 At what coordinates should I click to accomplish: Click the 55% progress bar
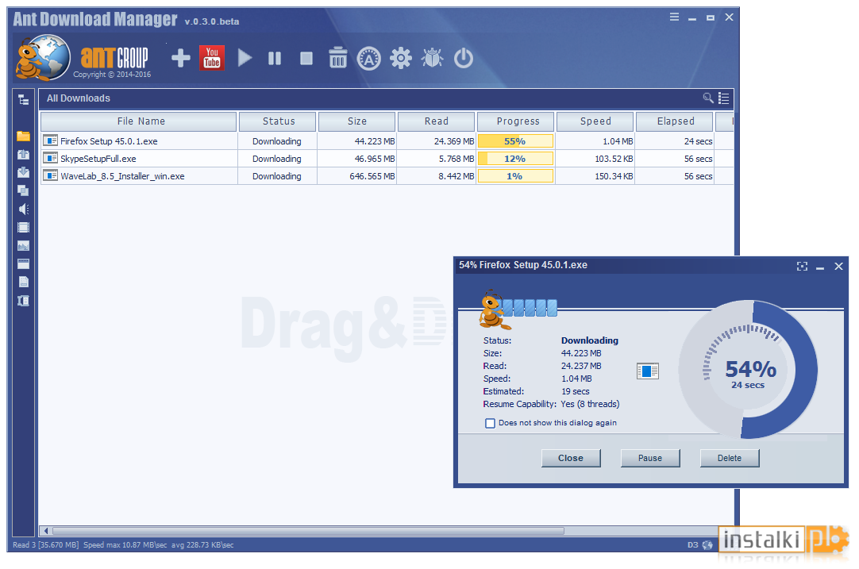click(515, 141)
